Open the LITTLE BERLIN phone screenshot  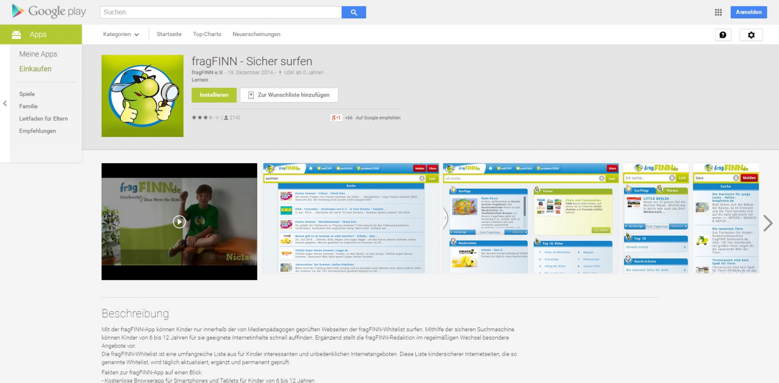click(656, 218)
